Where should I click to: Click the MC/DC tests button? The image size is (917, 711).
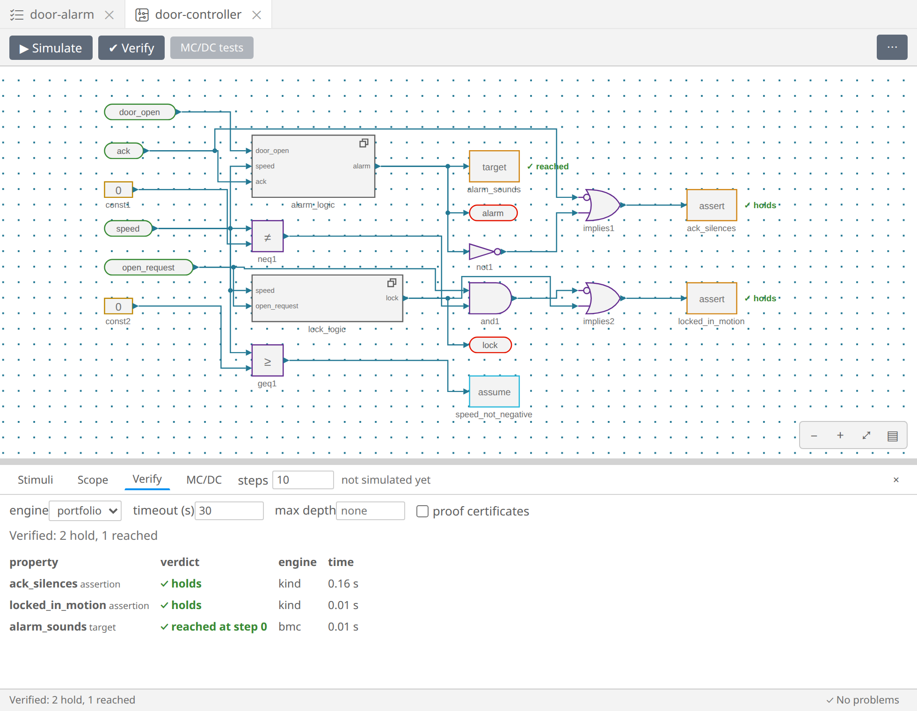tap(212, 48)
